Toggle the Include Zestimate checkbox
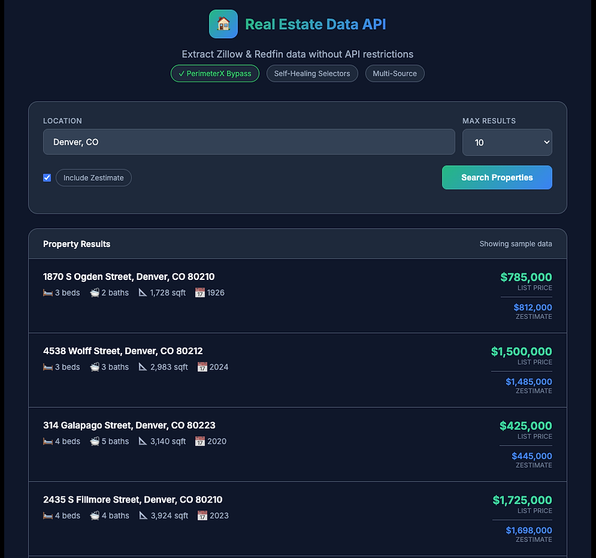 [x=47, y=178]
